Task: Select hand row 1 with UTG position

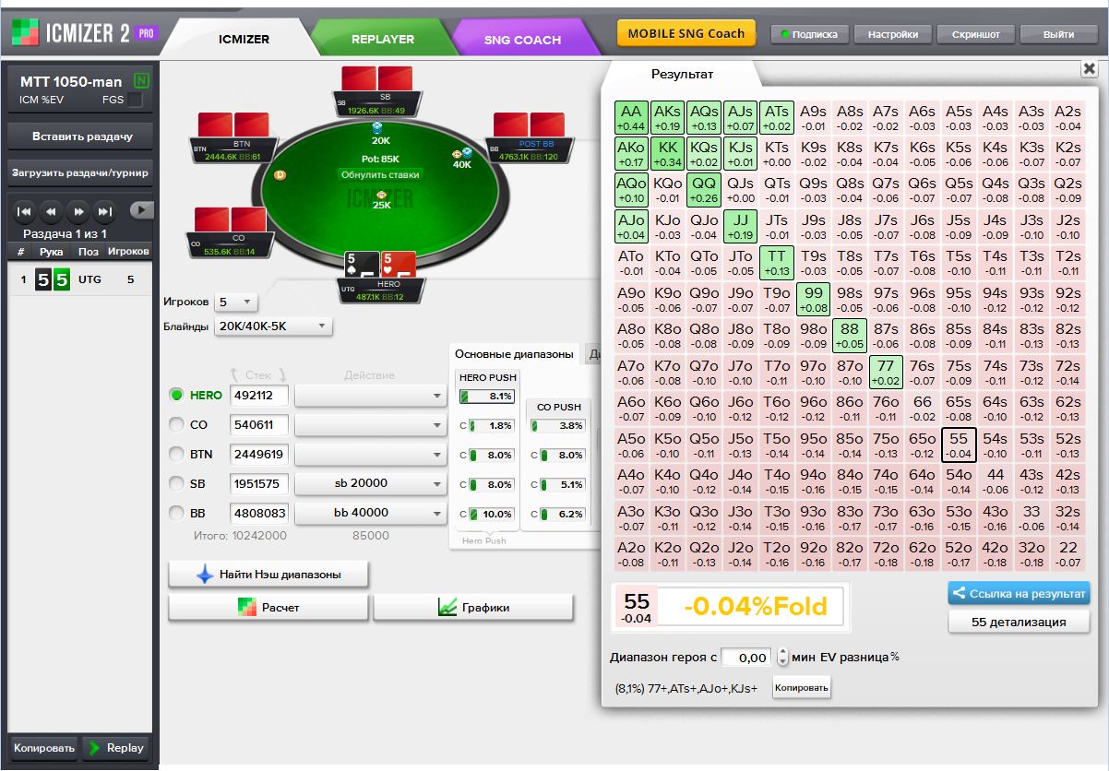Action: pos(80,279)
